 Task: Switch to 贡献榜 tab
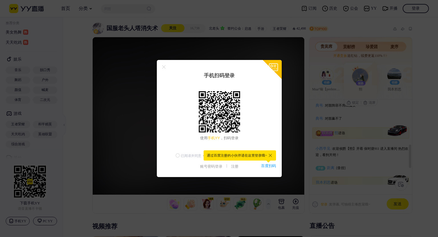coord(349,47)
